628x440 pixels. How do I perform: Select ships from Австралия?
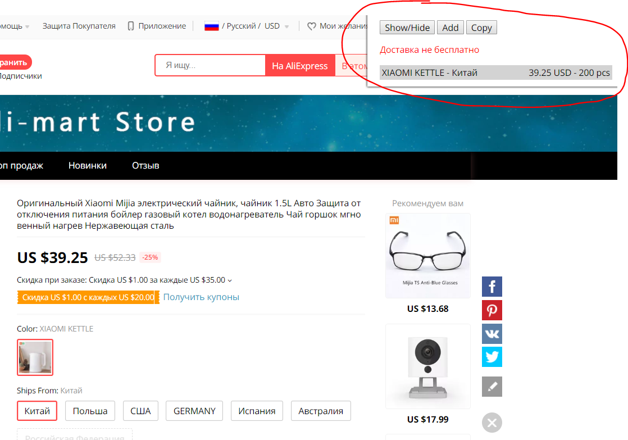321,411
